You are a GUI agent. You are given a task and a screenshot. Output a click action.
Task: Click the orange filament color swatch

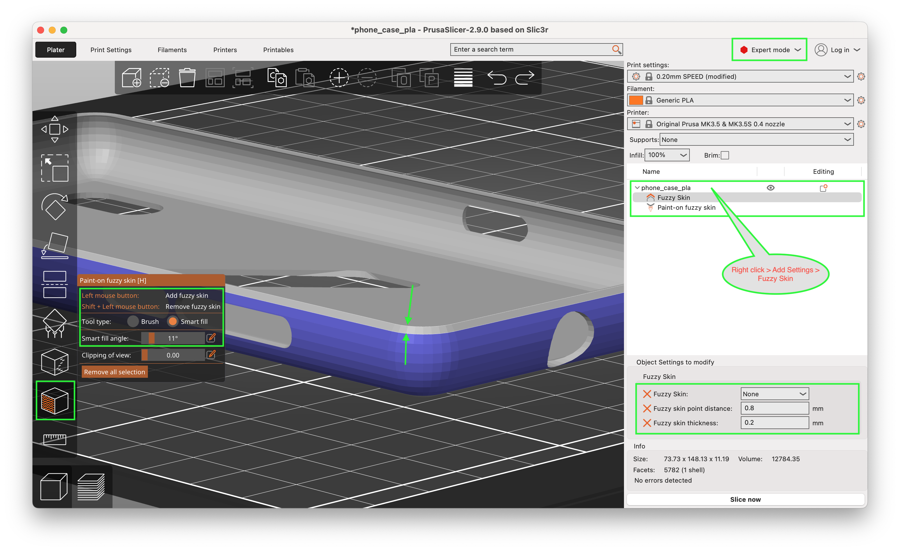pyautogui.click(x=636, y=100)
